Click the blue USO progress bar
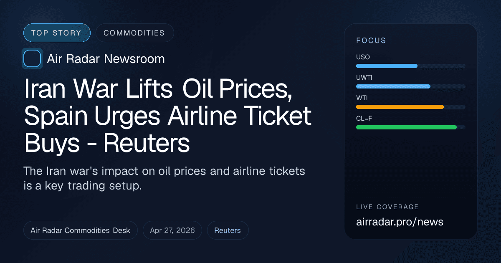Screen dimensions: 501x263 [387, 66]
